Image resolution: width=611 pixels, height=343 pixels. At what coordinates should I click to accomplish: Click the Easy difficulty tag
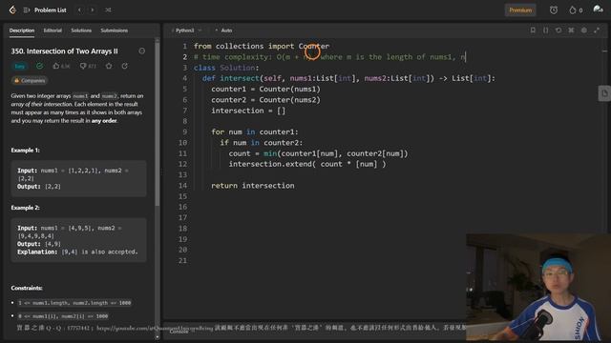[19, 66]
